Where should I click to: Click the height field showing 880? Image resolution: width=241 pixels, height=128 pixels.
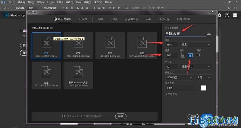pos(172,55)
